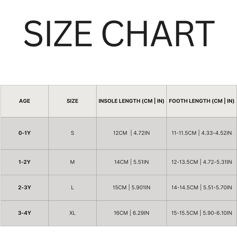Click the 16CM | 6.29IN insole cell

coord(131,213)
